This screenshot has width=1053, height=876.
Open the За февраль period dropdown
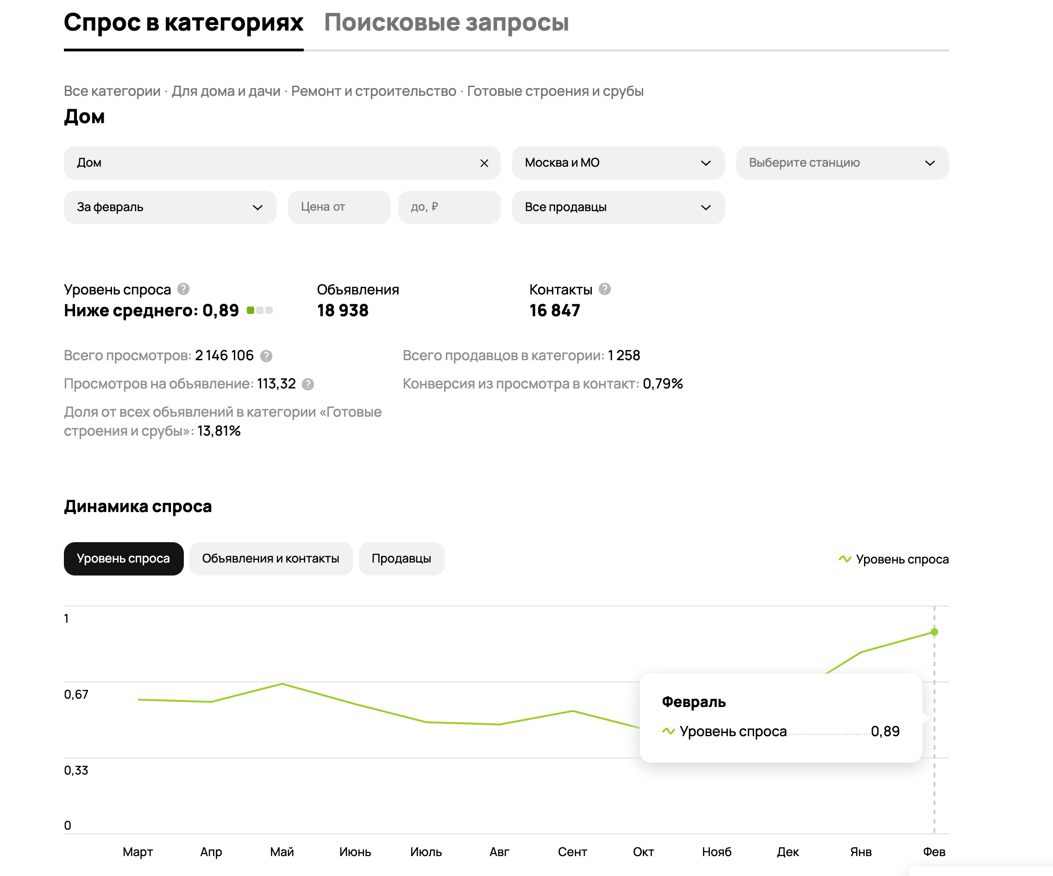170,207
